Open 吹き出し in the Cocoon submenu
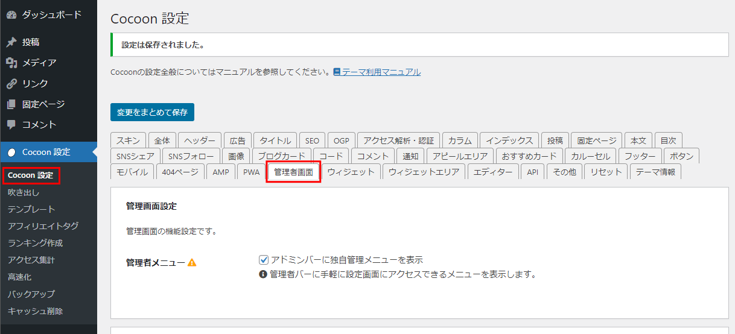Image resolution: width=735 pixels, height=334 pixels. (24, 193)
